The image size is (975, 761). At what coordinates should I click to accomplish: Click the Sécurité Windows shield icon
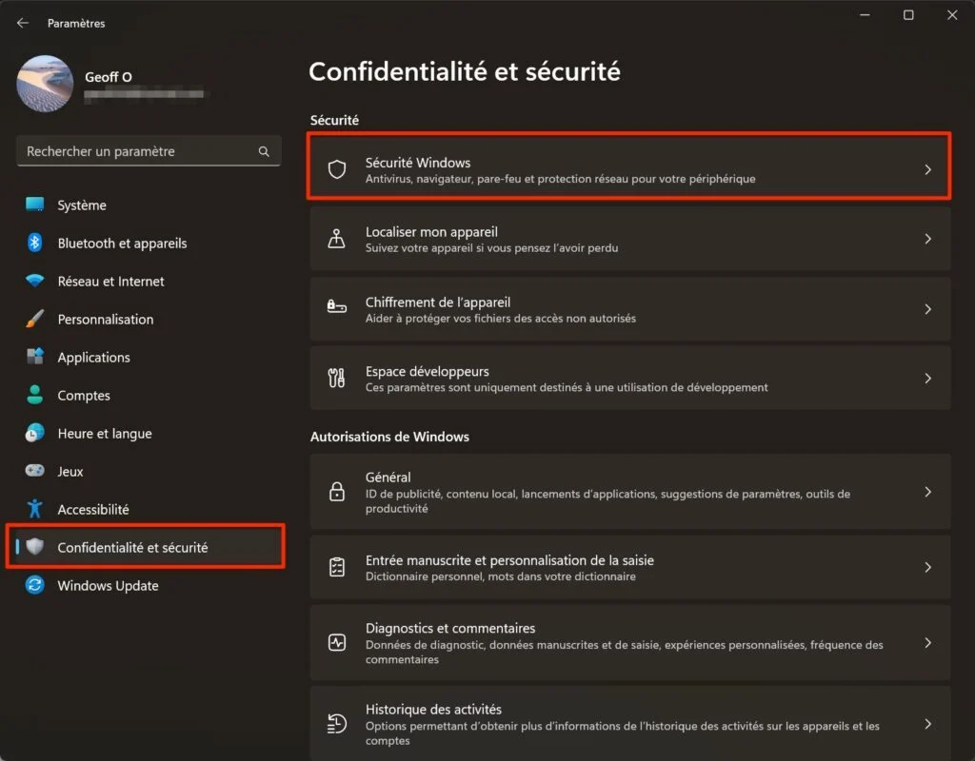(337, 169)
